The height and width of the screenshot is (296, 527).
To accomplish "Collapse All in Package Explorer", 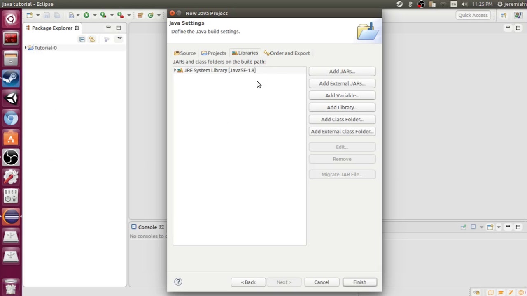I will pos(82,39).
